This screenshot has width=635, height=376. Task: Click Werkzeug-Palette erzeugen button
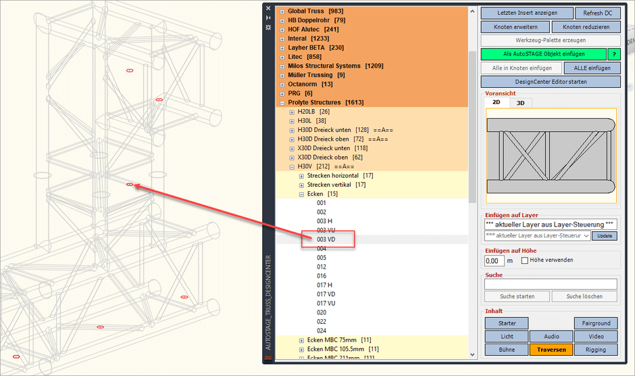point(551,40)
